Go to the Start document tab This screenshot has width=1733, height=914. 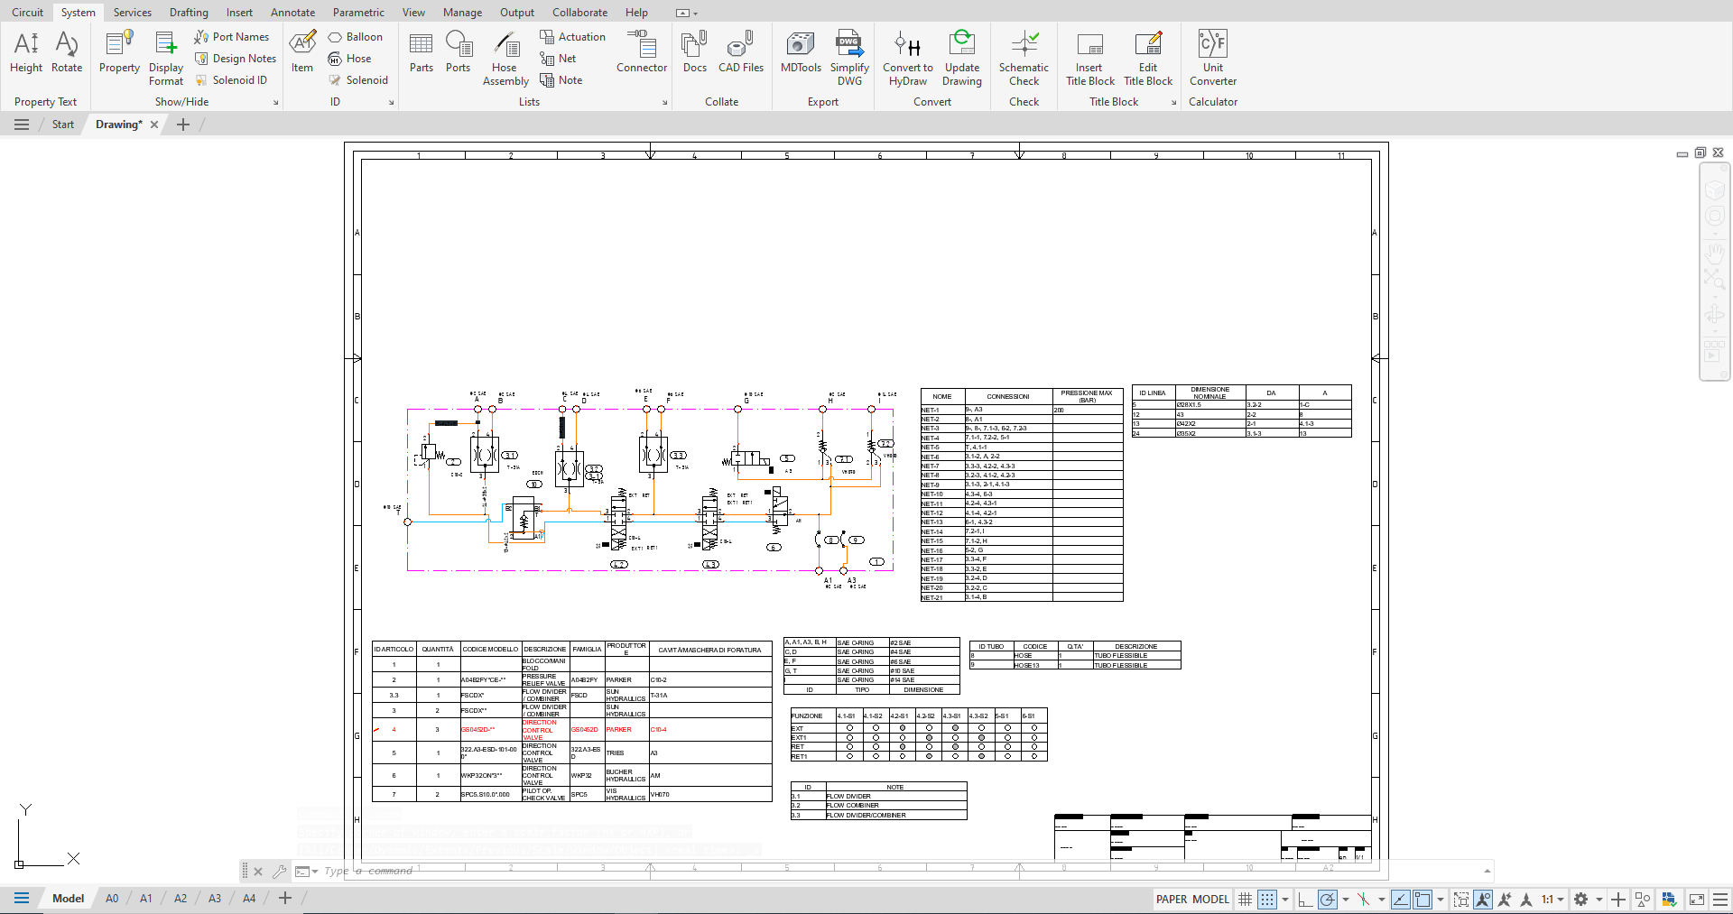(63, 125)
